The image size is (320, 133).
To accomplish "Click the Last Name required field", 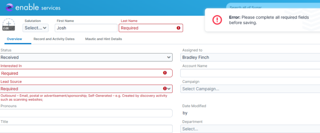I will 151,28.
